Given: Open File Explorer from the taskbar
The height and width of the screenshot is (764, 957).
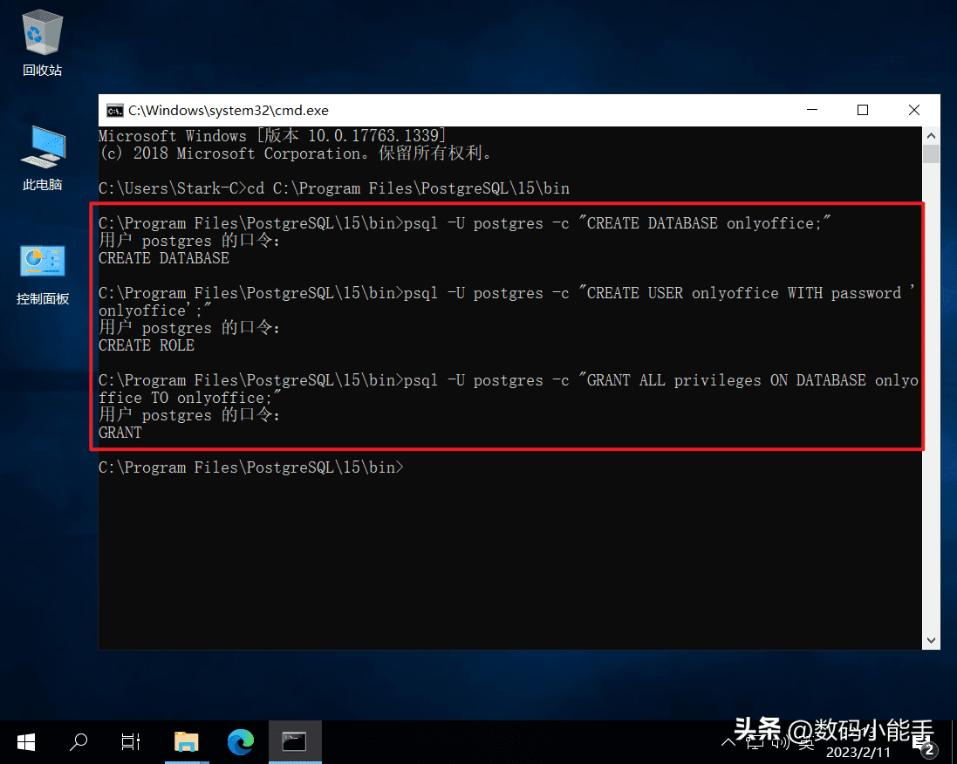Looking at the screenshot, I should click(x=186, y=742).
